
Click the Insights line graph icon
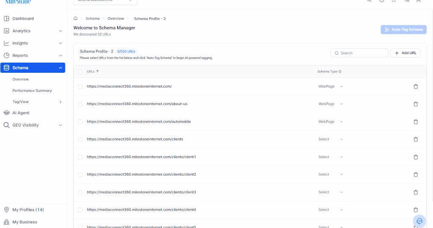click(x=6, y=43)
